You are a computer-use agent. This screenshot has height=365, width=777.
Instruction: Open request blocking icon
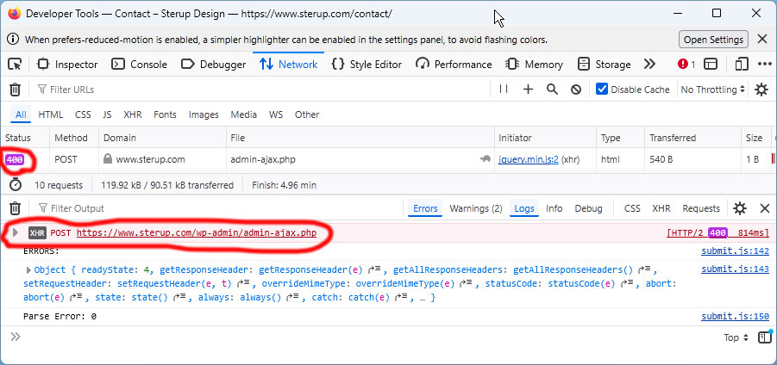pyautogui.click(x=576, y=90)
